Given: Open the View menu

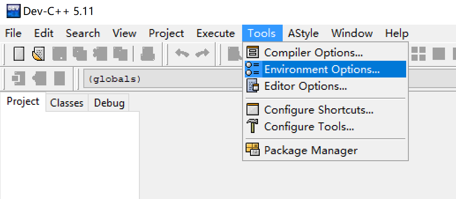Looking at the screenshot, I should point(124,33).
